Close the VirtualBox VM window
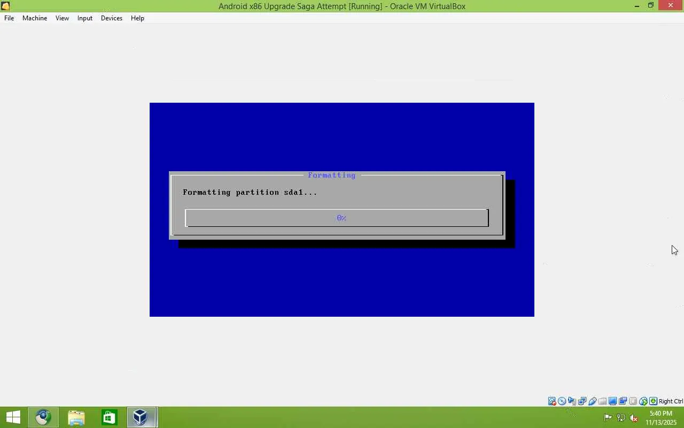The width and height of the screenshot is (684, 428). [671, 5]
